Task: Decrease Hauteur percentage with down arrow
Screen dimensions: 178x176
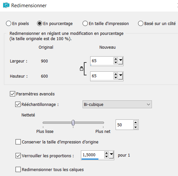Action: (x=116, y=78)
